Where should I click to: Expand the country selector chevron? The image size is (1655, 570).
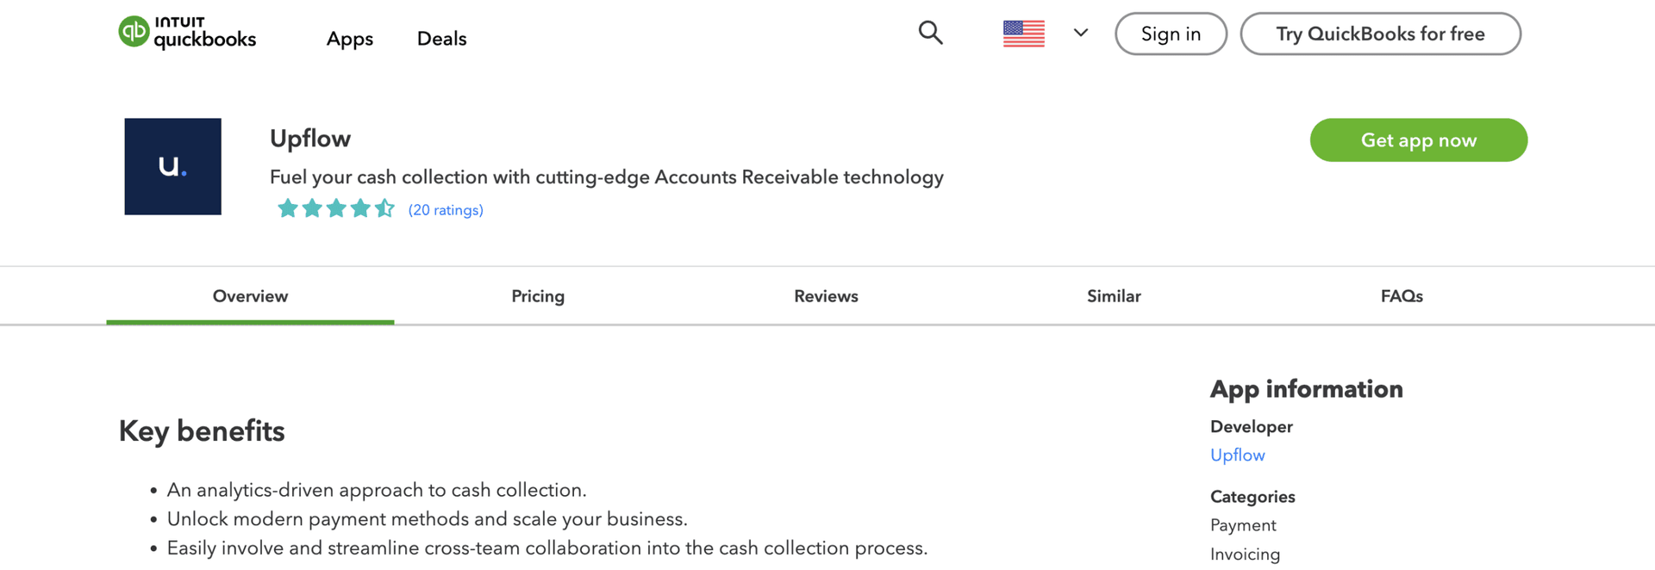1080,33
